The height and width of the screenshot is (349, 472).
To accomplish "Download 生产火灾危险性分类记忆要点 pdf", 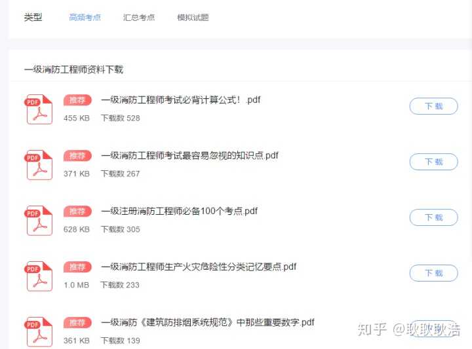I will pos(433,273).
